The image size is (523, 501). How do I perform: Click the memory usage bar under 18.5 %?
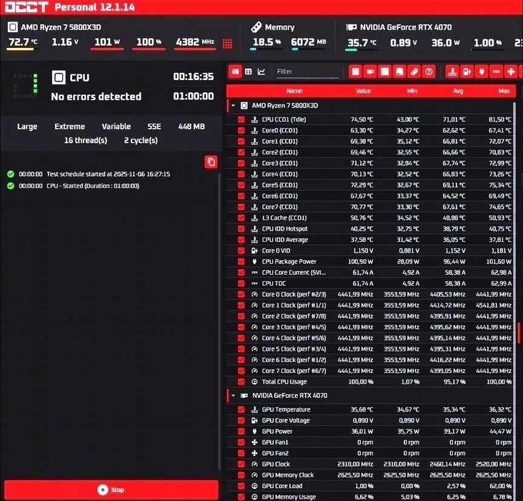coord(266,49)
